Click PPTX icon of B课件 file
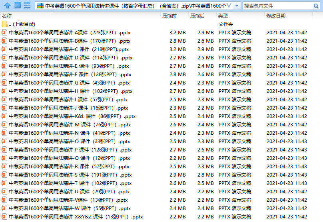Image resolution: width=323 pixels, height=222 pixels. pyautogui.click(x=4, y=41)
